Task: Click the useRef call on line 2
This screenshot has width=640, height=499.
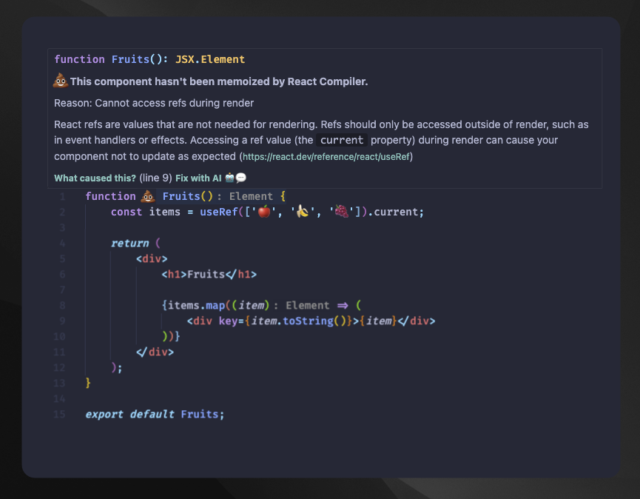Action: click(x=219, y=212)
